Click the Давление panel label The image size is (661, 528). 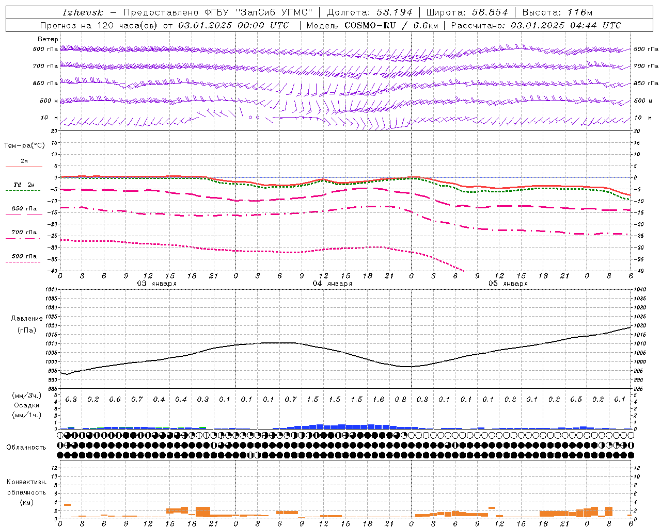coord(27,319)
